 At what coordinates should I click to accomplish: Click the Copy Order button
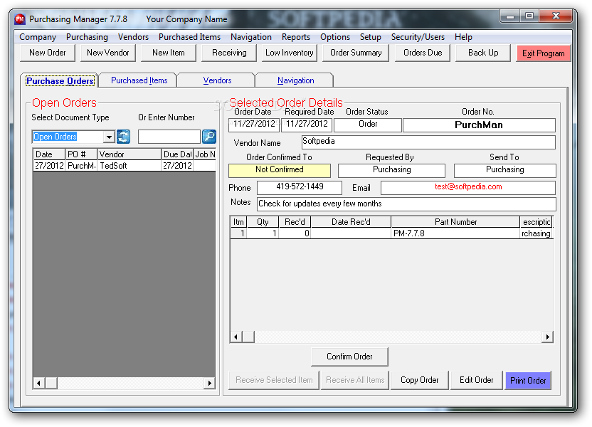420,380
